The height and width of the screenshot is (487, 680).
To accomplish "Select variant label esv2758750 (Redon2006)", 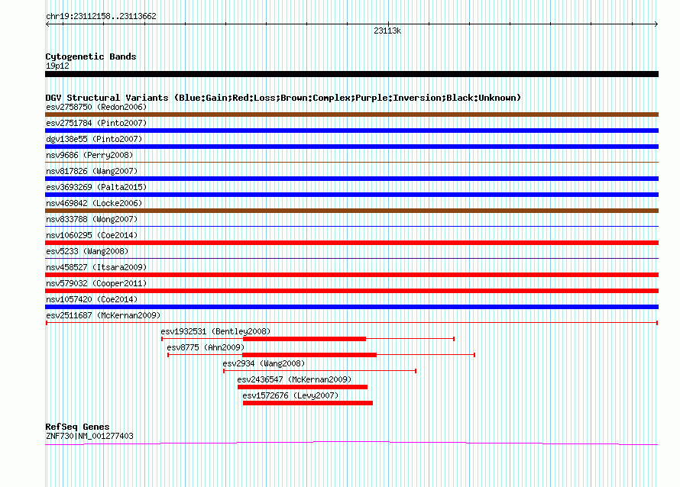I will coord(96,107).
